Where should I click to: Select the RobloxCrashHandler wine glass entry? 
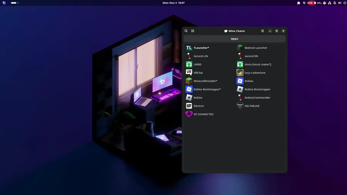coord(260,97)
